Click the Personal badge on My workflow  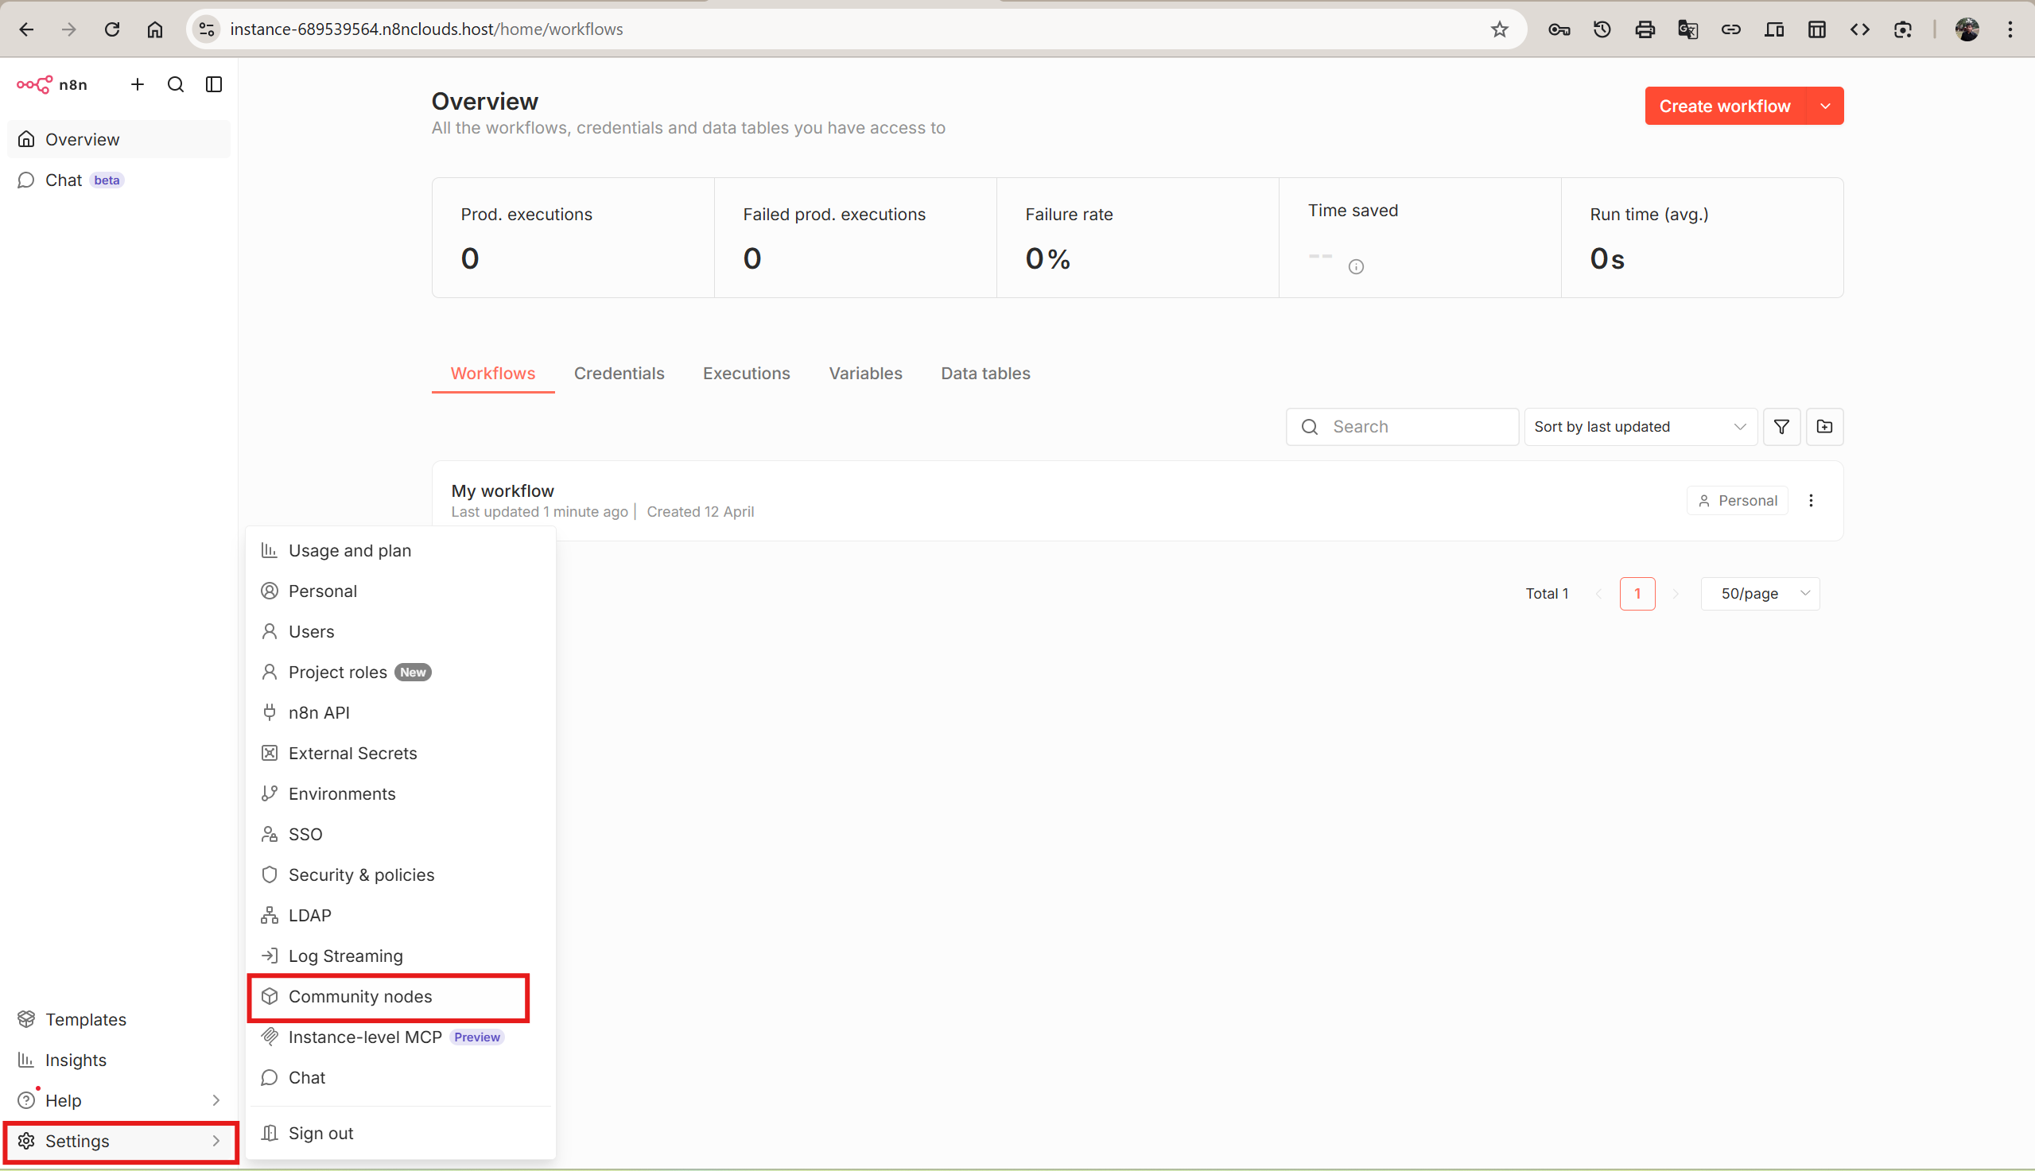pos(1737,500)
